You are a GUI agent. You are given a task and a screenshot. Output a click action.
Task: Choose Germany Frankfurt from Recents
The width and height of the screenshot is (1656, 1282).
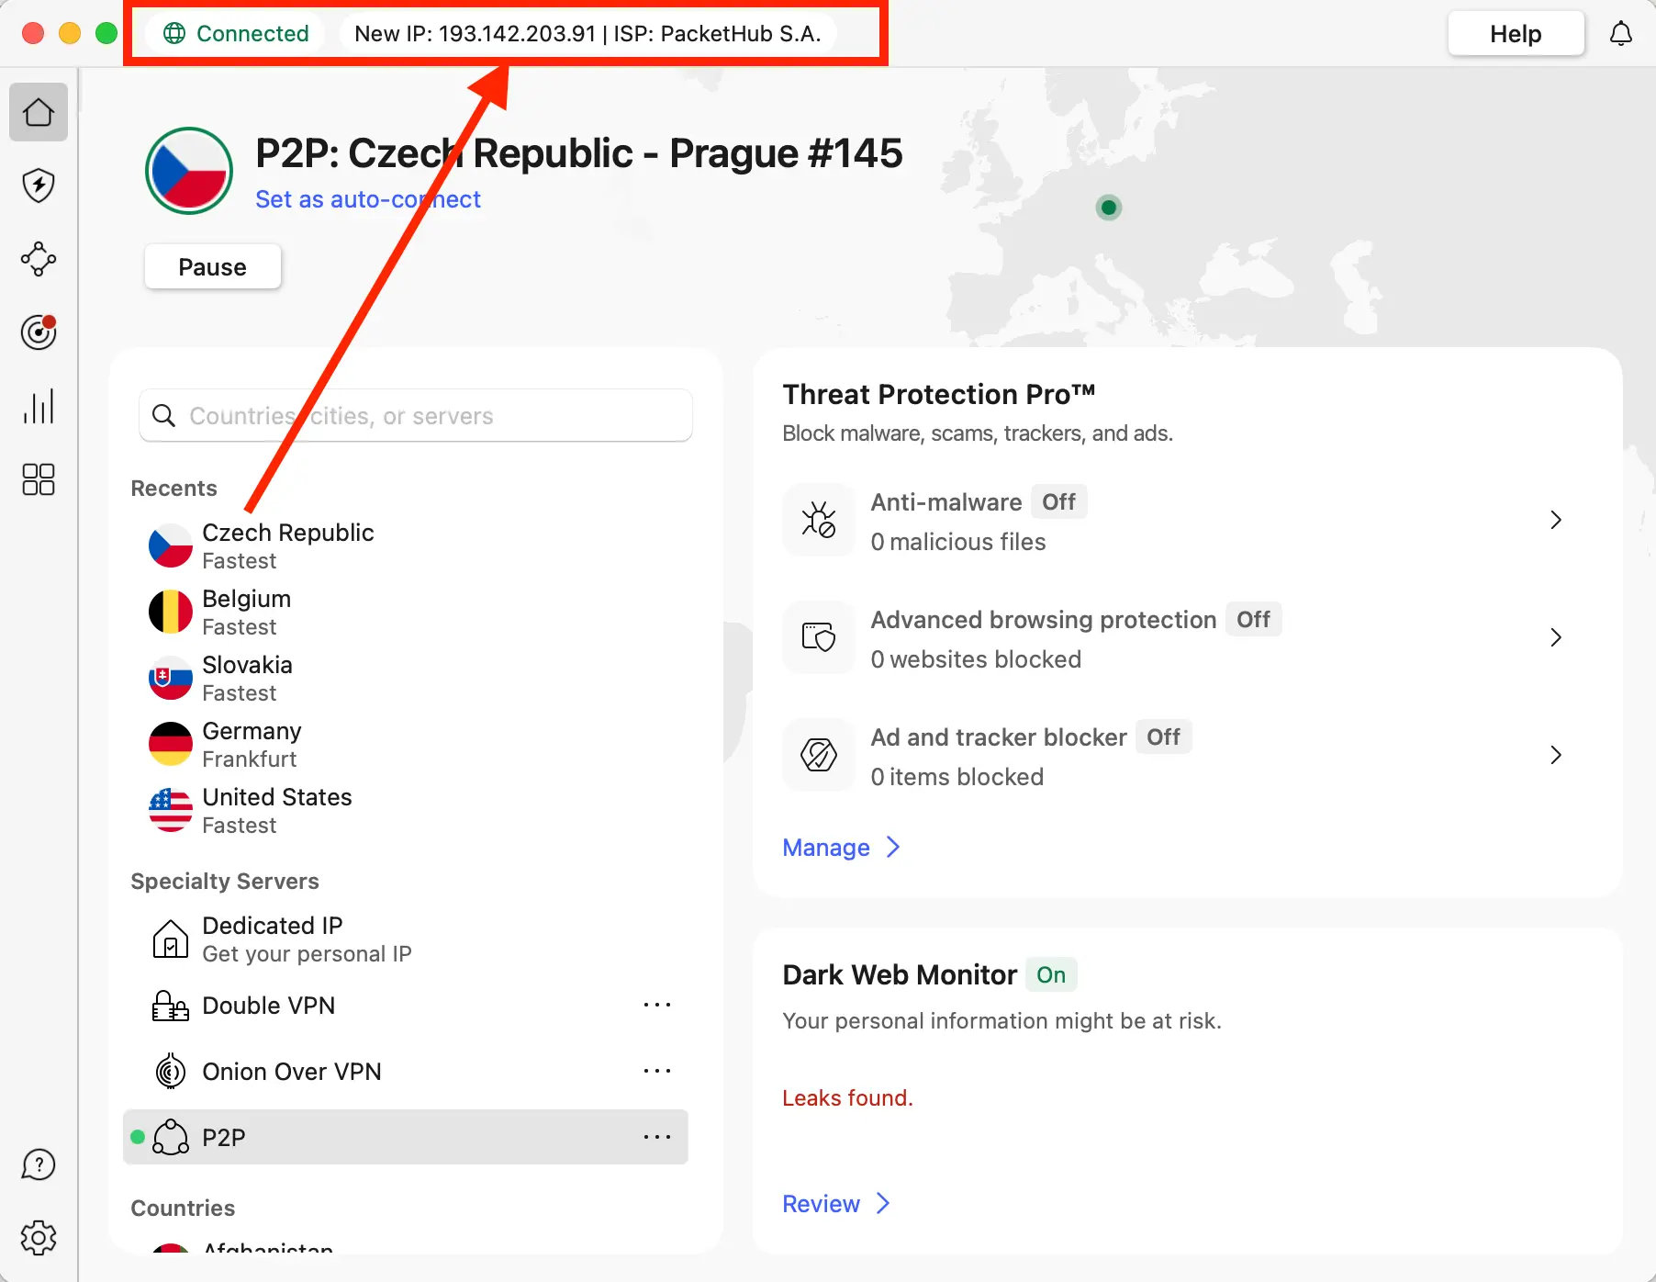[251, 744]
